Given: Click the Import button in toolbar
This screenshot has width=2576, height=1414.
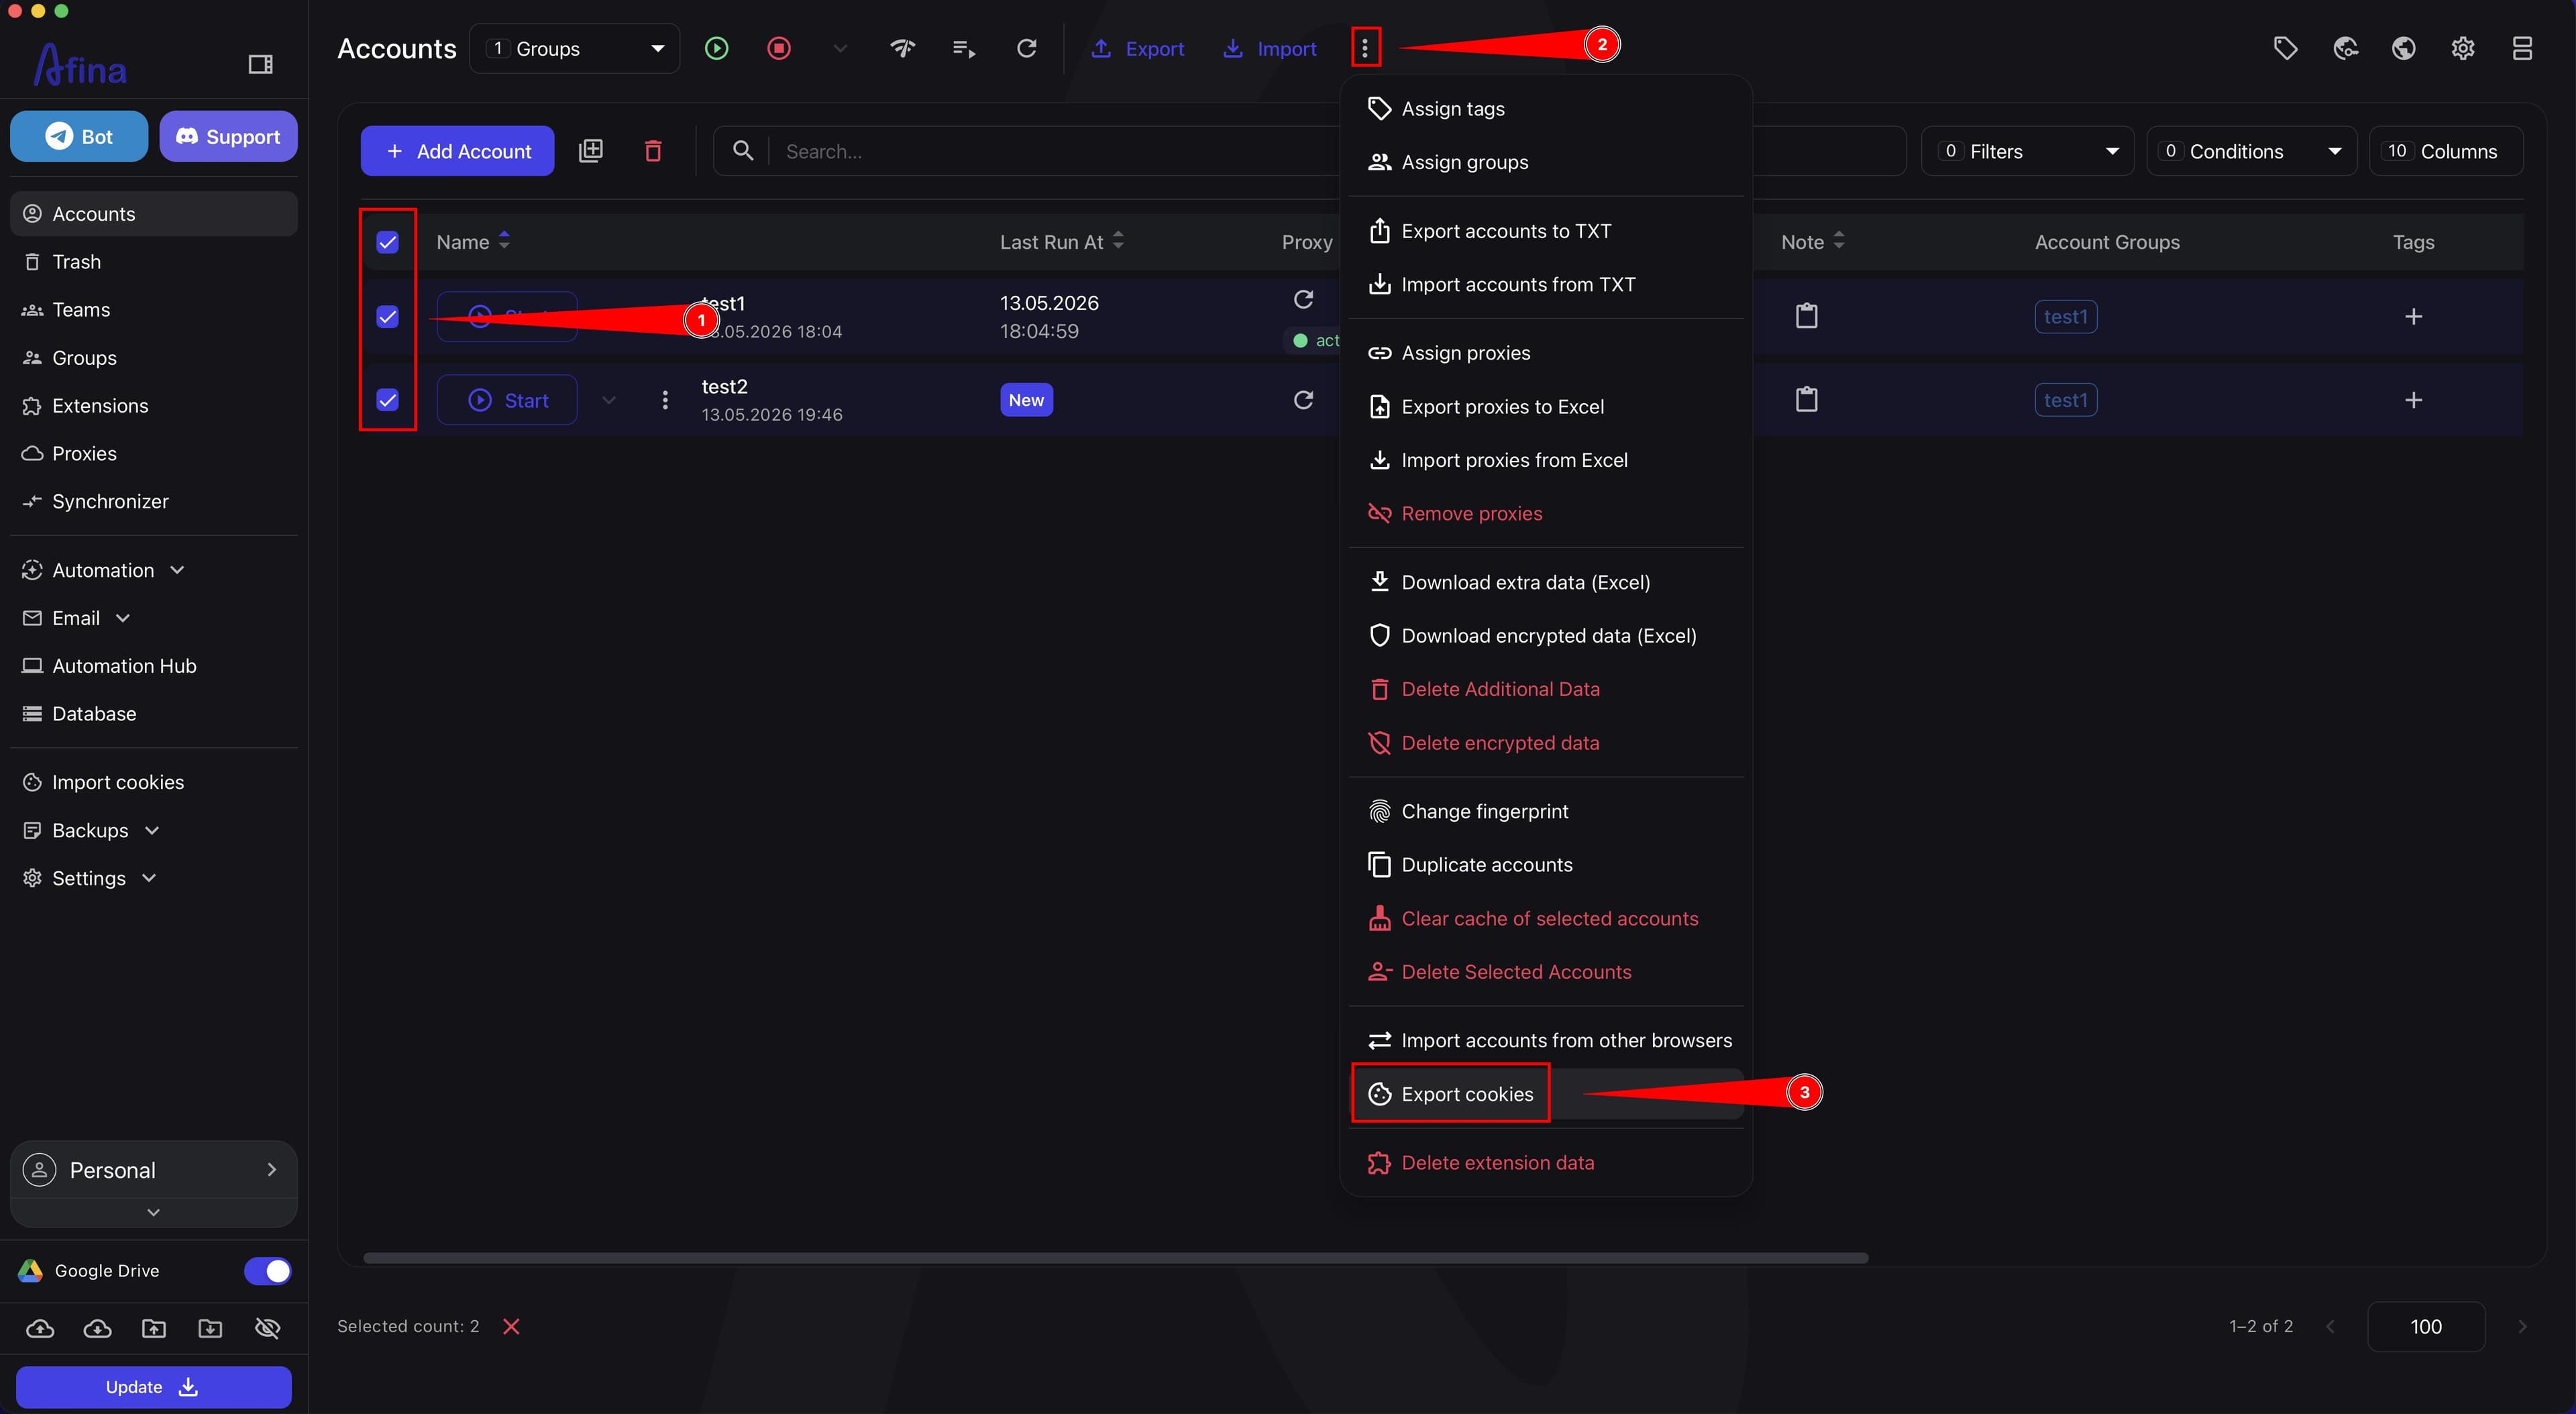Looking at the screenshot, I should (1269, 48).
